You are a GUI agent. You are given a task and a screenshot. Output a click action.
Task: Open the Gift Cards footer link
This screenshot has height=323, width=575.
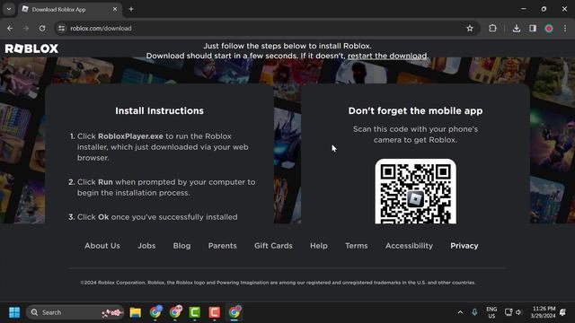[273, 246]
